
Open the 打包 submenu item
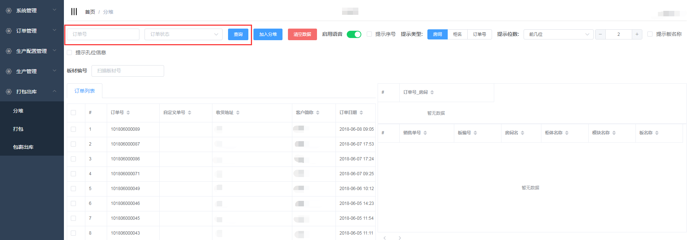click(x=18, y=129)
